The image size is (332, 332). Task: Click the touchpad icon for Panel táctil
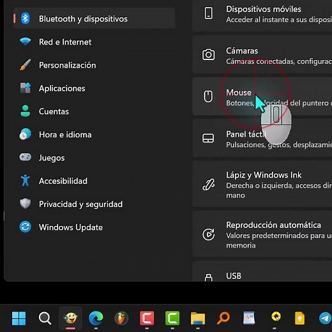click(208, 138)
